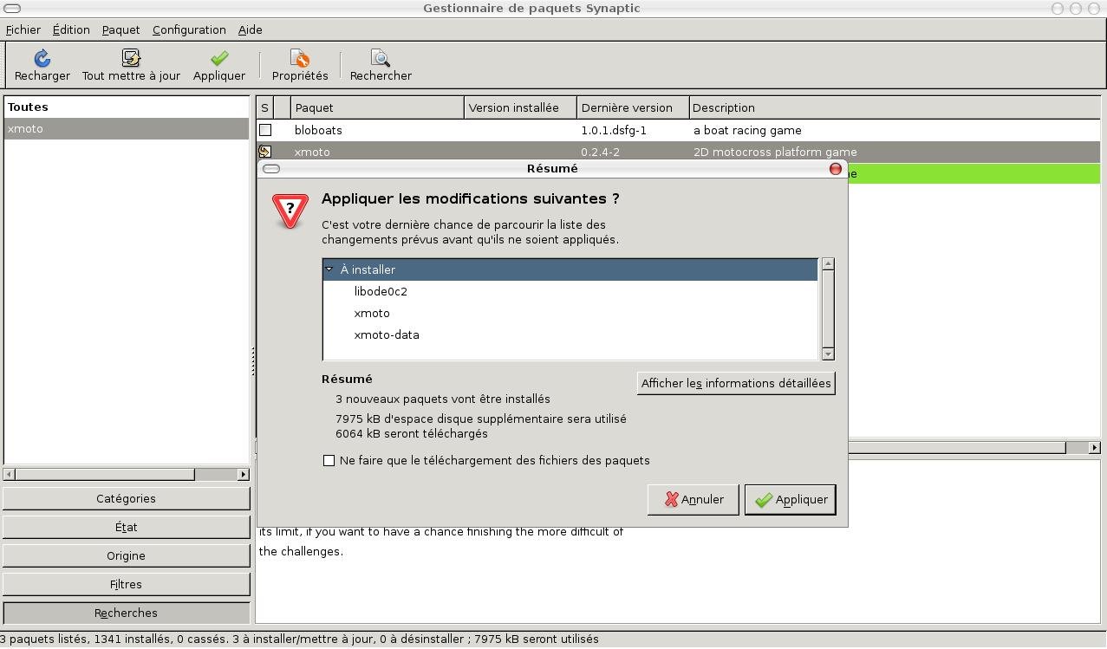Toggle the bloboats package status checkbox
The width and height of the screenshot is (1107, 649).
pos(265,130)
